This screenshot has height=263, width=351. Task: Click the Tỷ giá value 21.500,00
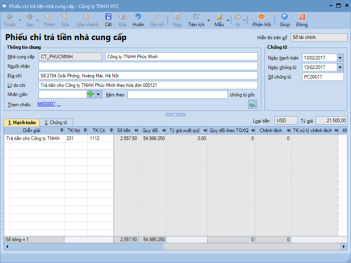click(x=332, y=121)
